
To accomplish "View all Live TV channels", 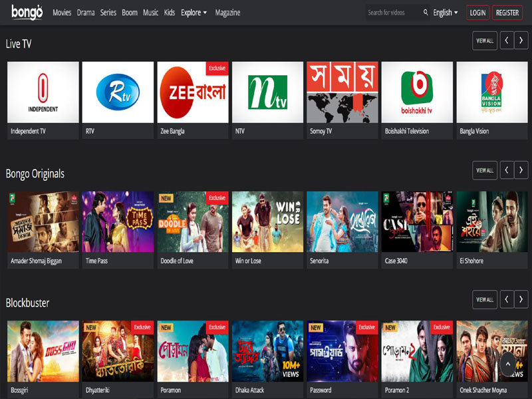I will click(484, 41).
